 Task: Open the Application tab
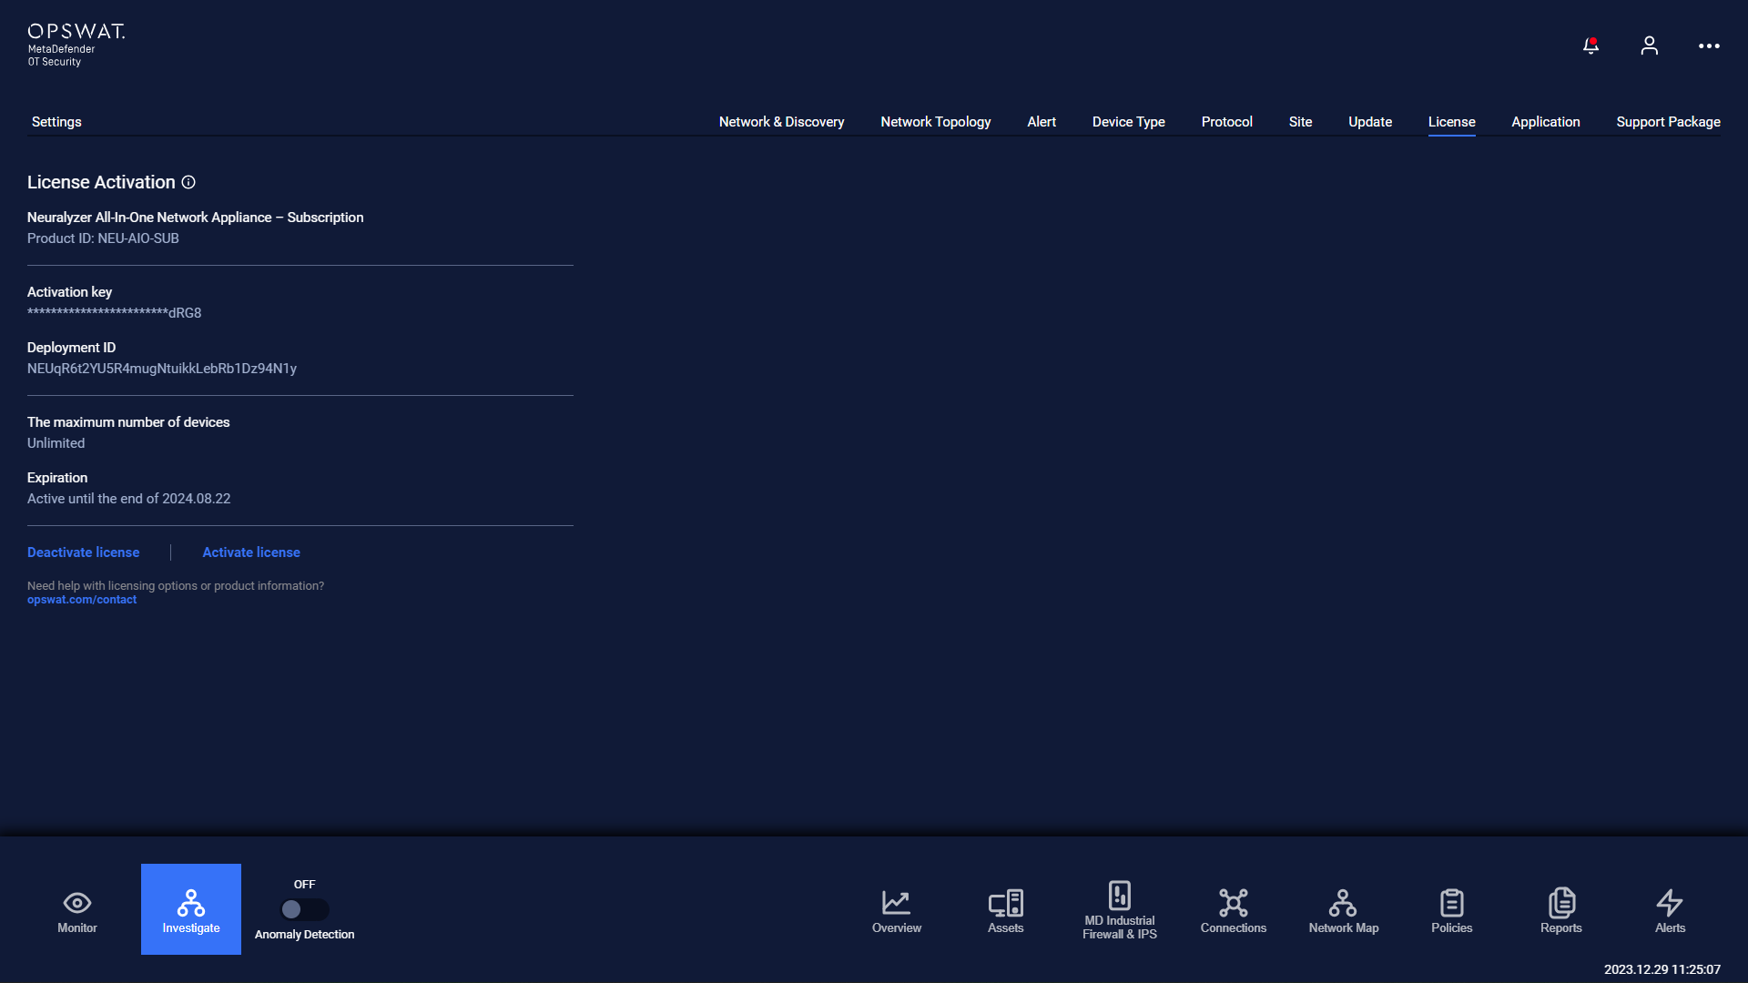click(1545, 122)
